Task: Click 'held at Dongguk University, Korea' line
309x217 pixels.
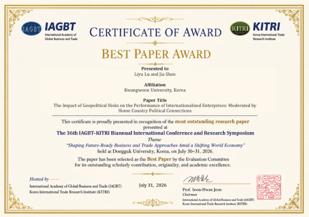Action: tap(155, 151)
